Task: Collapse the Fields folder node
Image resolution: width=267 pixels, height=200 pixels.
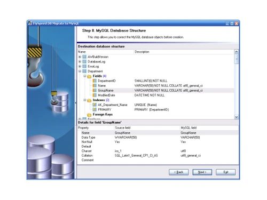Action: 85,76
